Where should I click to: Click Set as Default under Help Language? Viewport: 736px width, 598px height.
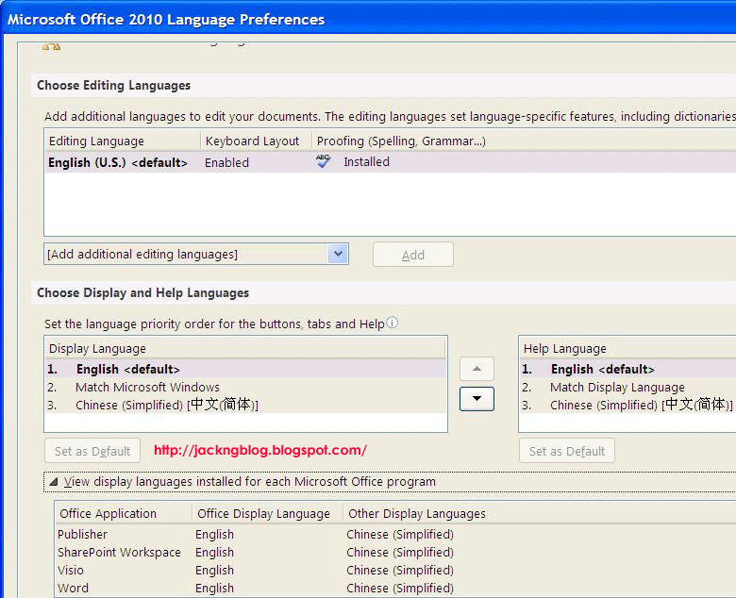[567, 451]
